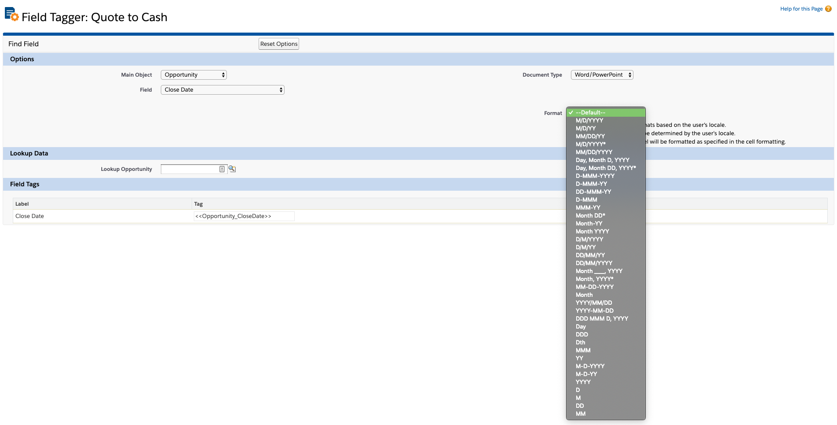
Task: Pick Day, Month D, YYYY format
Action: pyautogui.click(x=606, y=160)
